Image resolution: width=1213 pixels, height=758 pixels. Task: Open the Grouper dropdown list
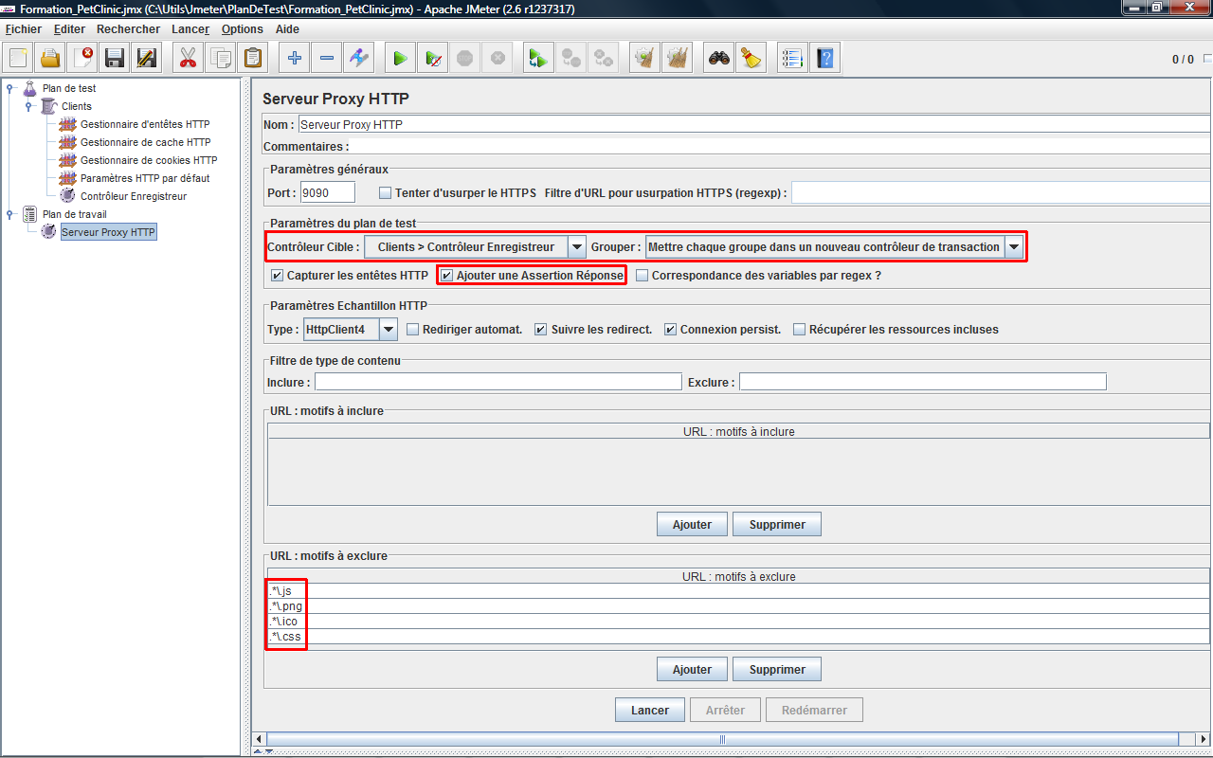click(1014, 247)
